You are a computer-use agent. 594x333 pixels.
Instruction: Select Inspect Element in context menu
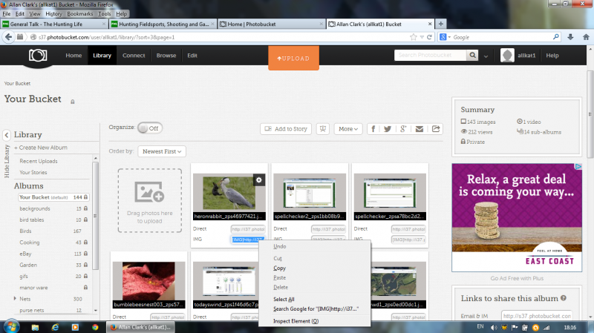click(296, 321)
